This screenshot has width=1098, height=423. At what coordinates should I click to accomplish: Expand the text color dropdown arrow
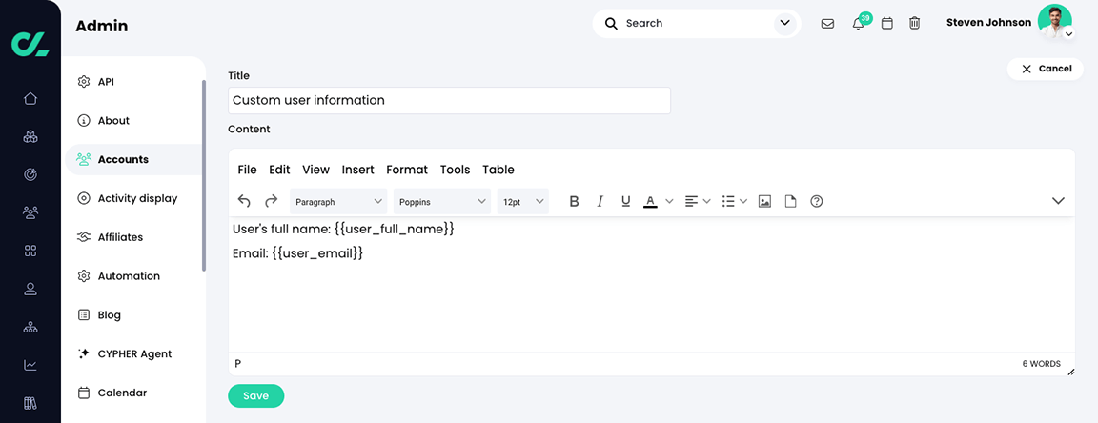coord(669,202)
